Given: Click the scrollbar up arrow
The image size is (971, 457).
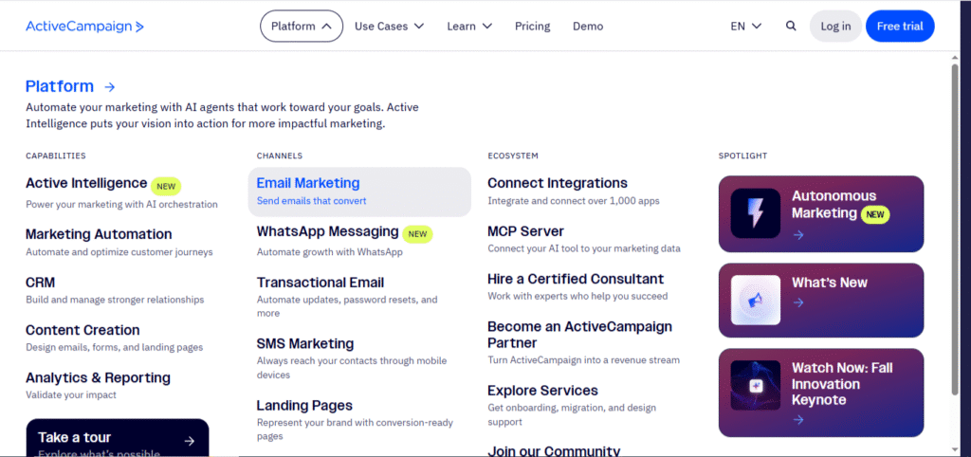Looking at the screenshot, I should 955,58.
